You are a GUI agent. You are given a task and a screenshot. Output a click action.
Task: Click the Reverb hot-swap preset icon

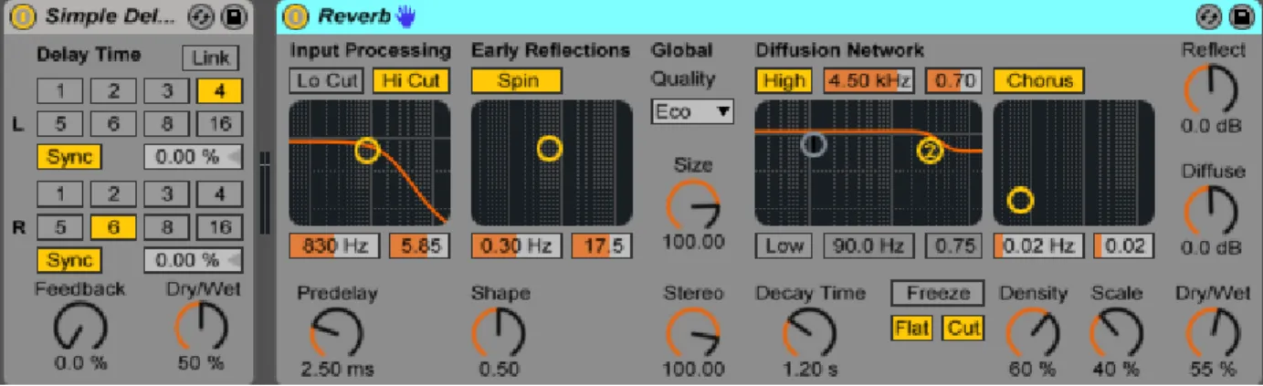tap(1207, 16)
